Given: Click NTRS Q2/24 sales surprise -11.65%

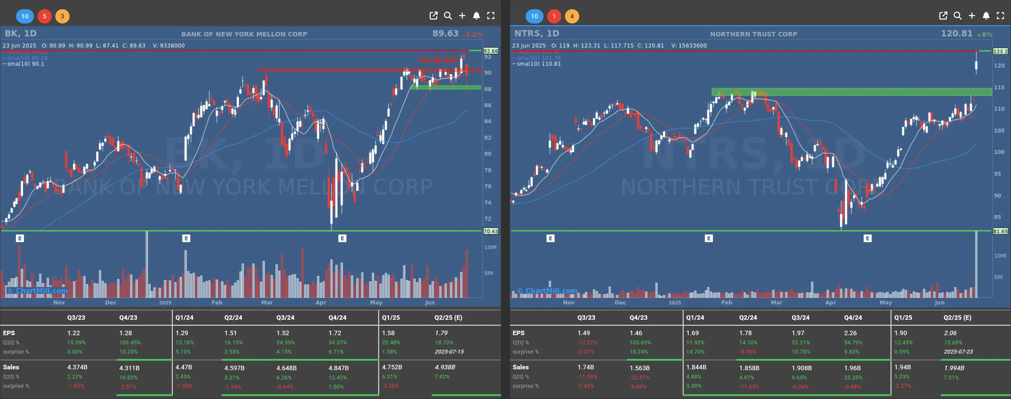Looking at the screenshot, I should point(749,387).
